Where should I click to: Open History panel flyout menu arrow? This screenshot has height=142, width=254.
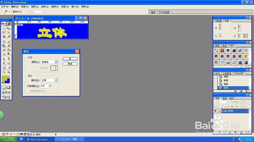(x=250, y=73)
